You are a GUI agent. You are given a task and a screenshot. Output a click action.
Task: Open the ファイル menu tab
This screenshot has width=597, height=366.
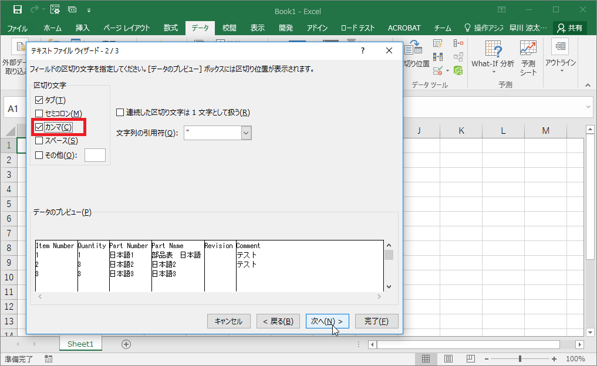[x=18, y=28]
